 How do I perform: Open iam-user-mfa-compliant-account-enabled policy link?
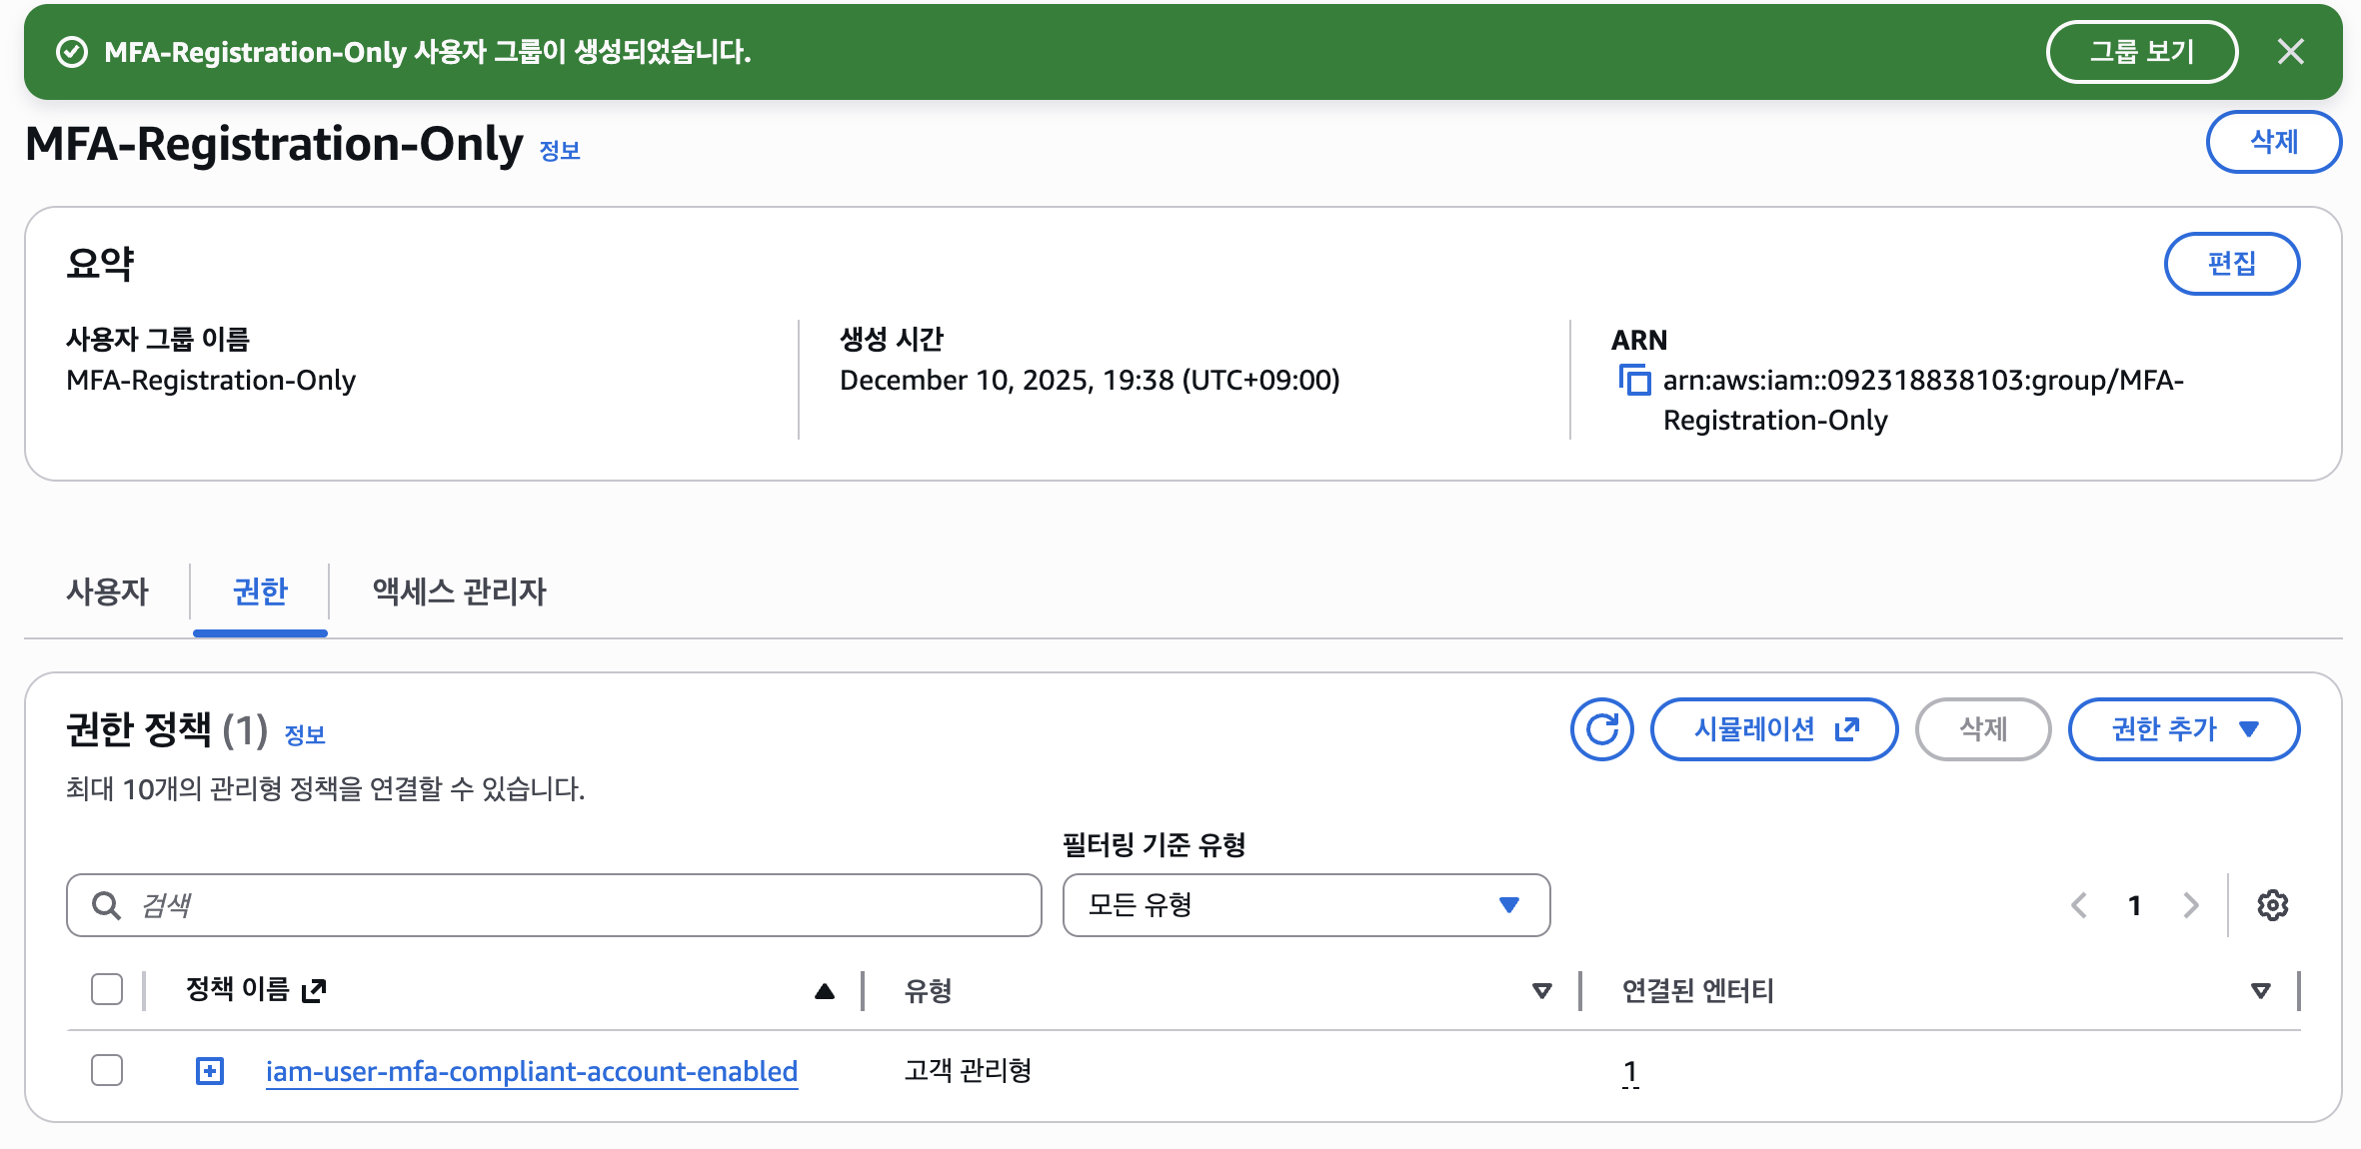point(531,1071)
